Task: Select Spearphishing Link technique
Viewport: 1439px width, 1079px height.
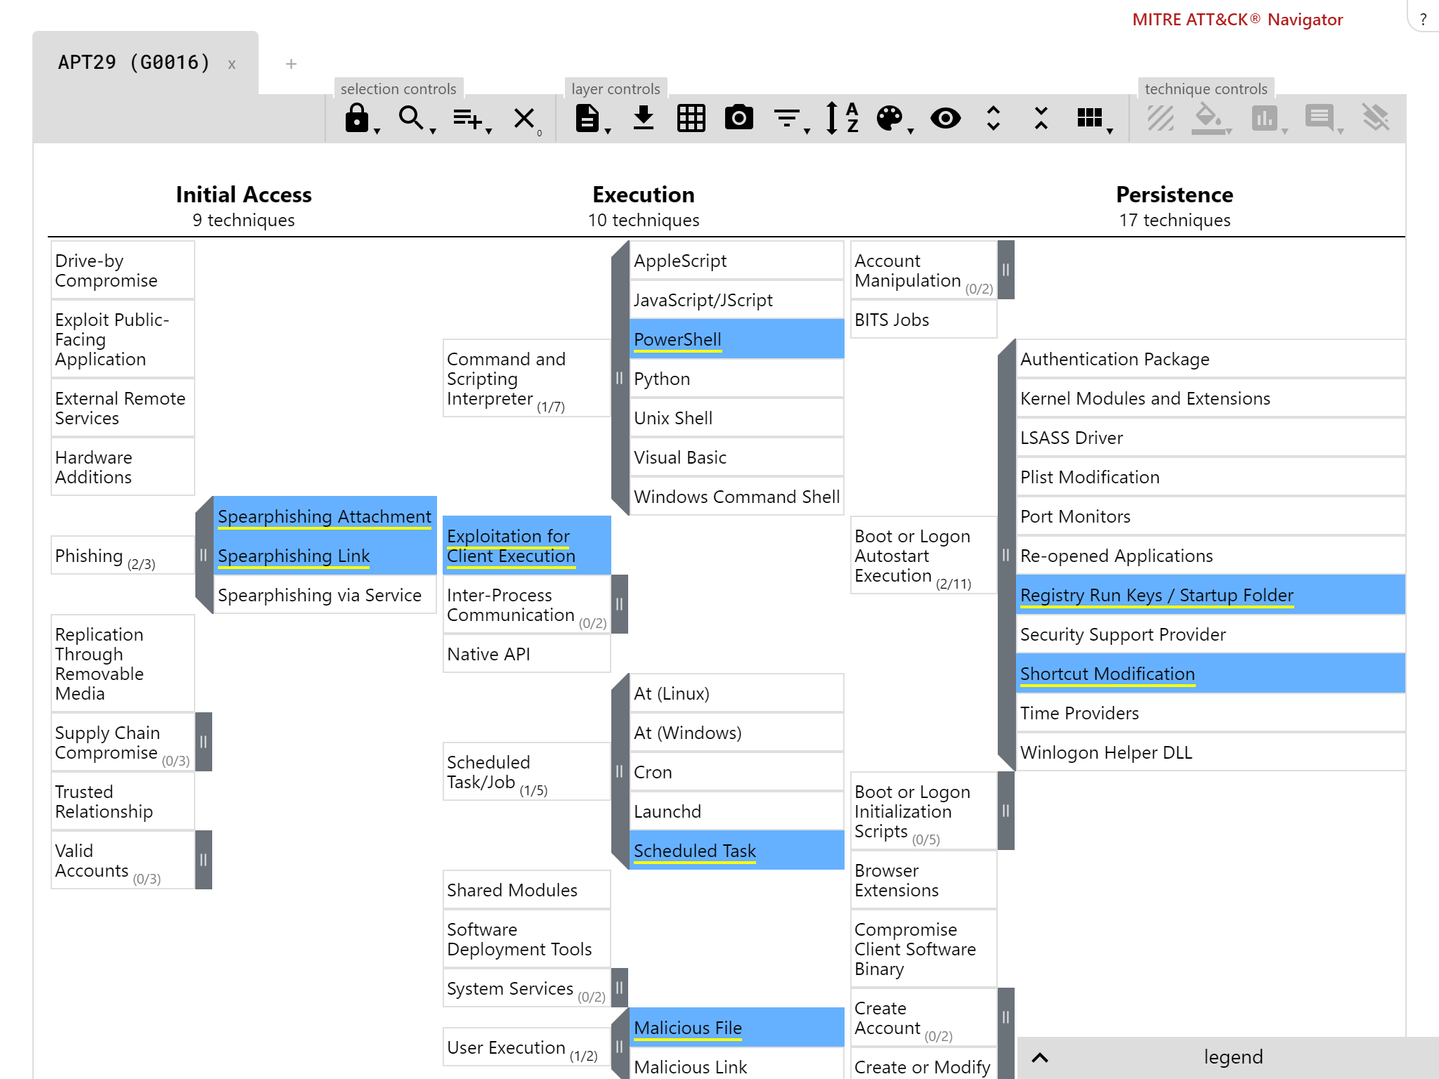Action: tap(325, 556)
